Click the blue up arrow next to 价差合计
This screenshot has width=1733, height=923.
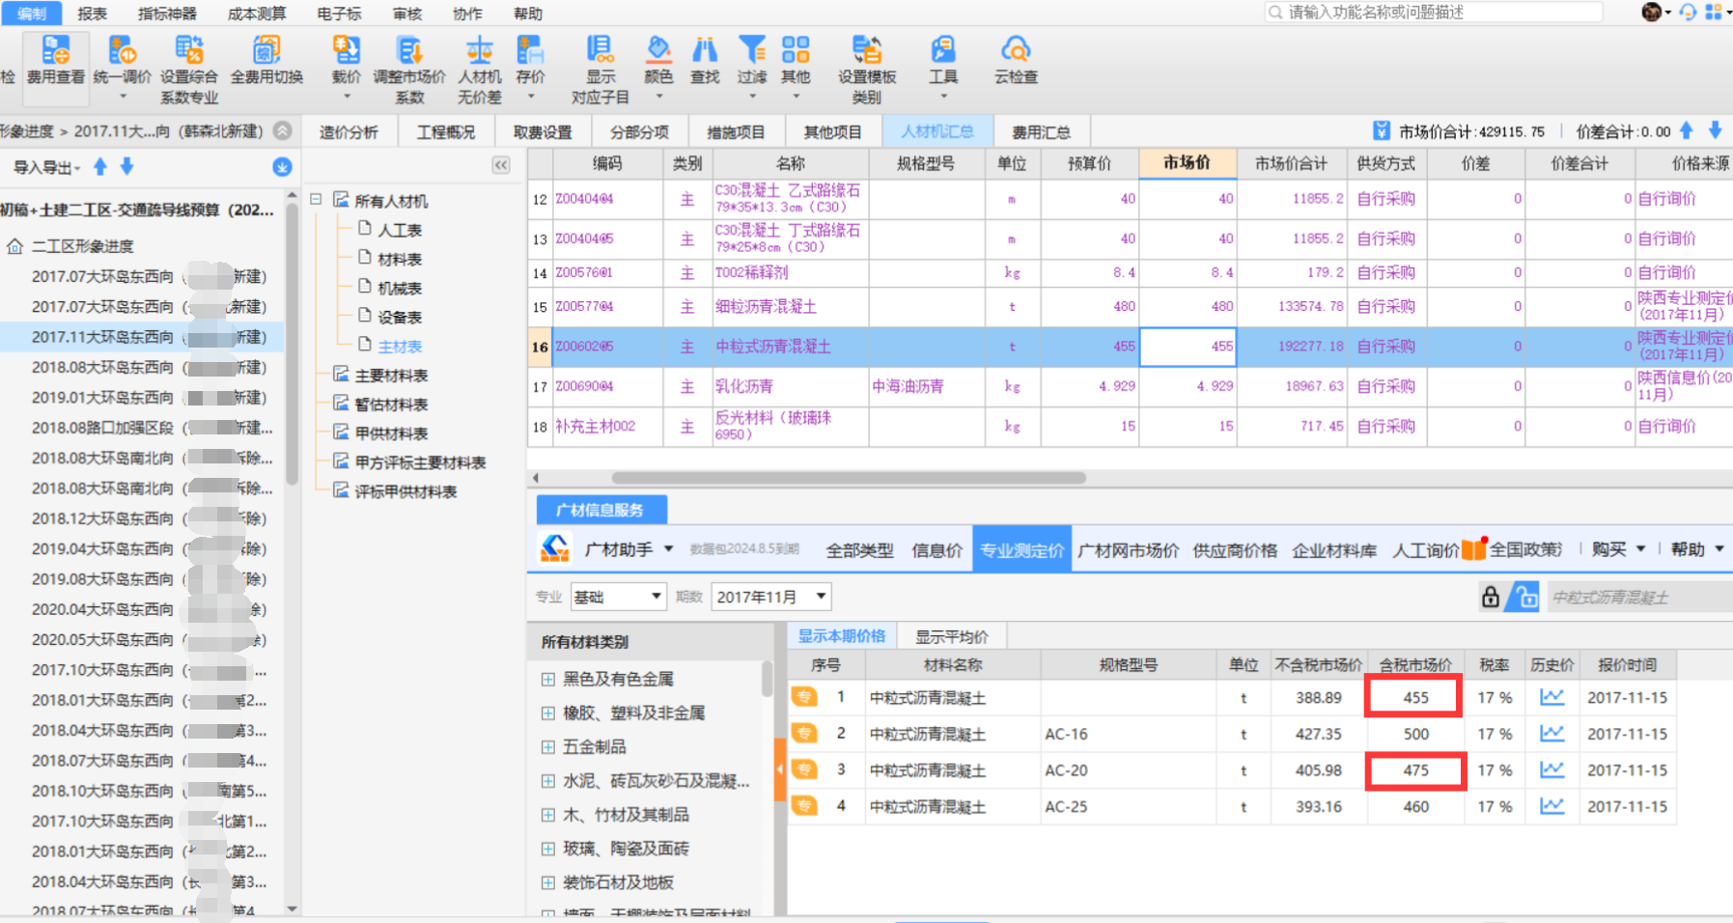point(1687,130)
